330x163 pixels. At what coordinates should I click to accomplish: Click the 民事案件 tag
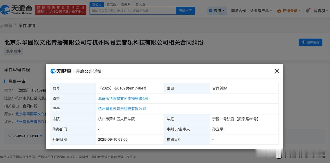(x=13, y=51)
